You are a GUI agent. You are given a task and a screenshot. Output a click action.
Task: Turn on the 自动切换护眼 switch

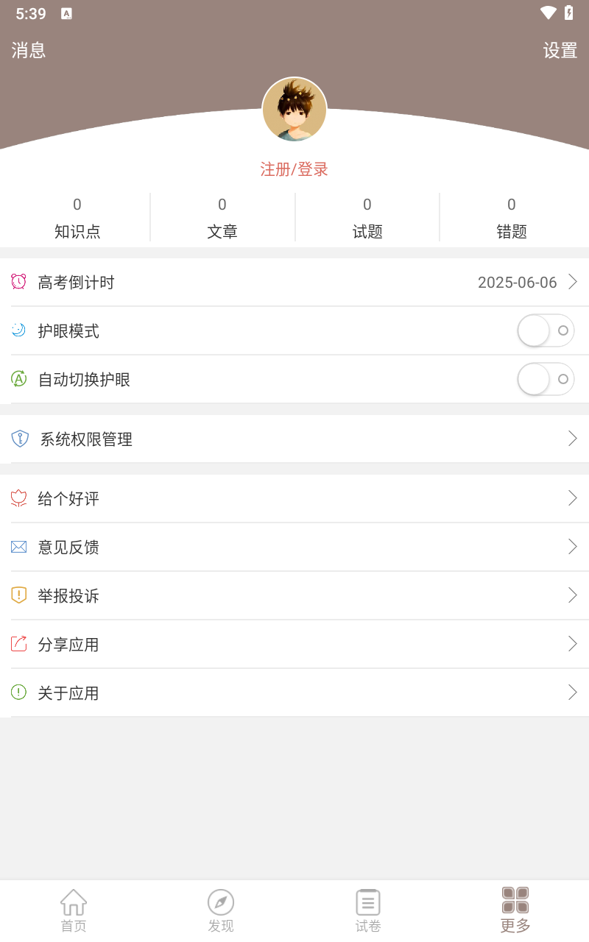click(546, 379)
